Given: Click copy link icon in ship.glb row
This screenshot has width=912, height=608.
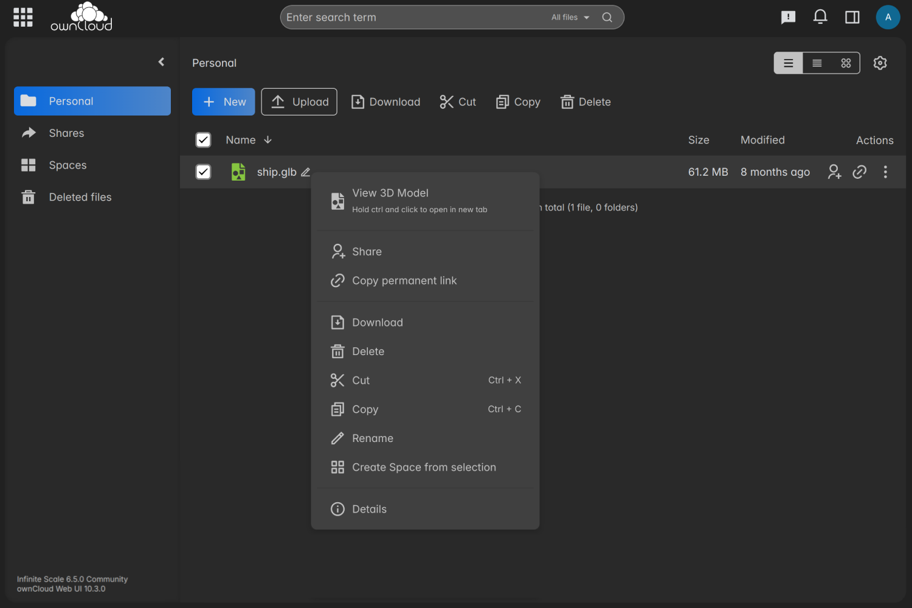Looking at the screenshot, I should pyautogui.click(x=859, y=172).
